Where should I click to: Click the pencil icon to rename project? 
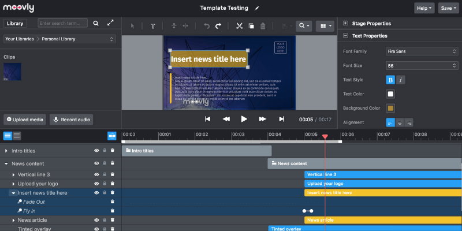pyautogui.click(x=256, y=9)
